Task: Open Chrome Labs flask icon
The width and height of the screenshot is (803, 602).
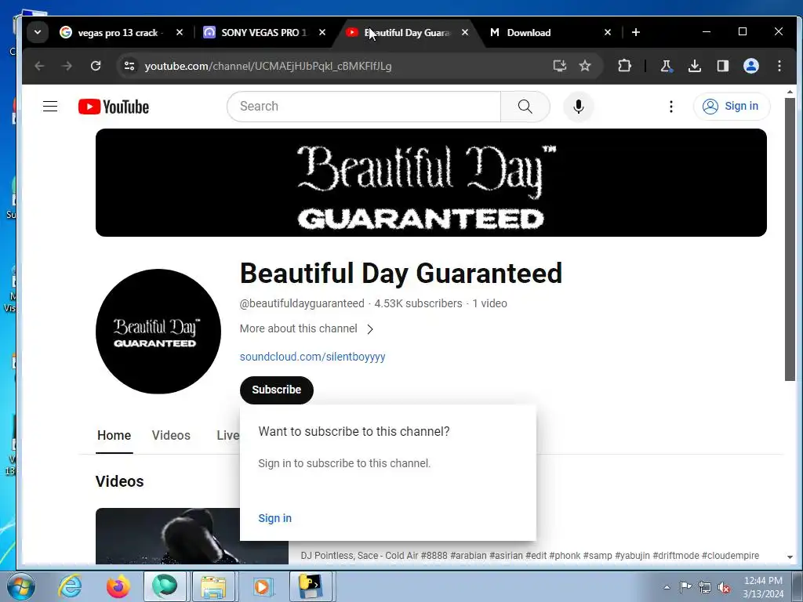Action: pyautogui.click(x=667, y=66)
